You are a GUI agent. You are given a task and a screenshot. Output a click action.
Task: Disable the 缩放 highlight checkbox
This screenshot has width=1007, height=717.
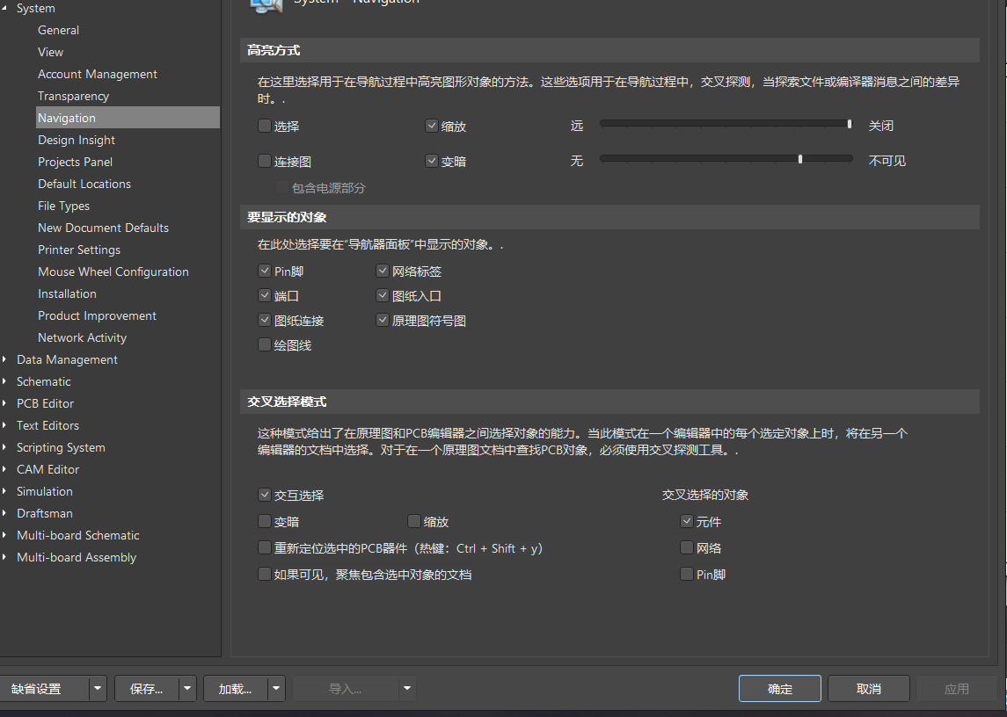click(x=432, y=125)
